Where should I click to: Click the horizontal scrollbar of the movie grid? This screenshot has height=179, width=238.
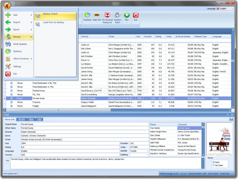pyautogui.click(x=58, y=110)
